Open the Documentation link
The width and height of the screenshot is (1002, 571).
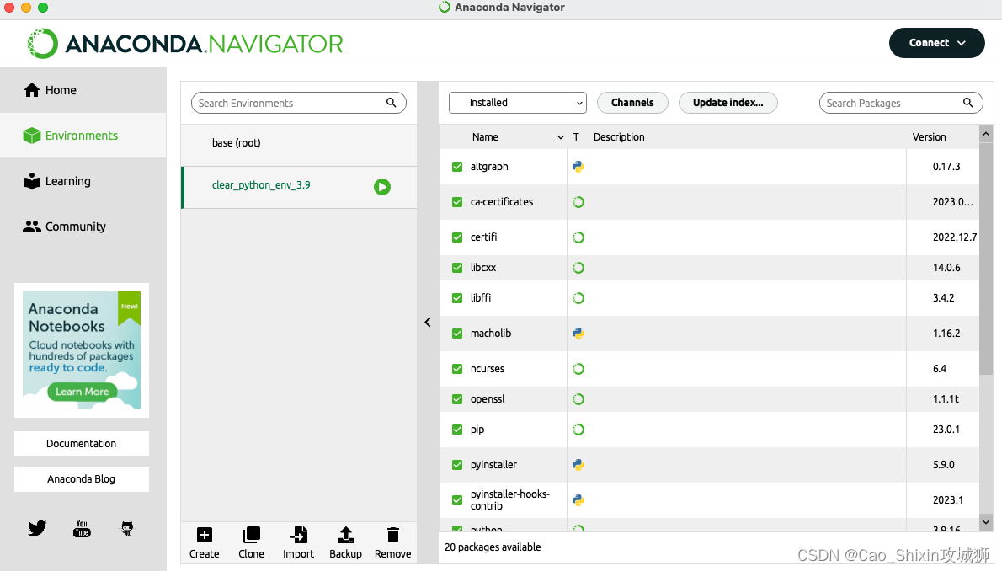(81, 444)
